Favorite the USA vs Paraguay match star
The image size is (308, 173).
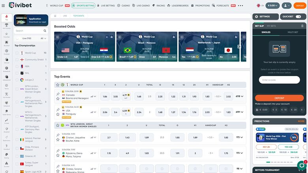(x=58, y=114)
